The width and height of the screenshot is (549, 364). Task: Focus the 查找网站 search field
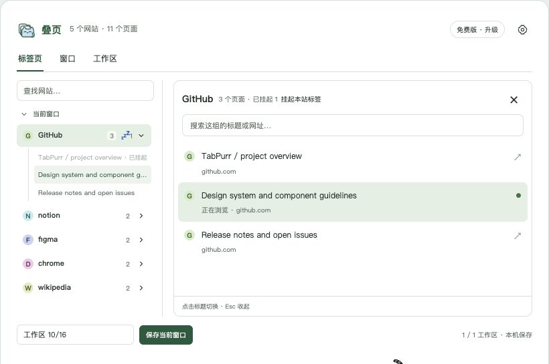pos(85,91)
